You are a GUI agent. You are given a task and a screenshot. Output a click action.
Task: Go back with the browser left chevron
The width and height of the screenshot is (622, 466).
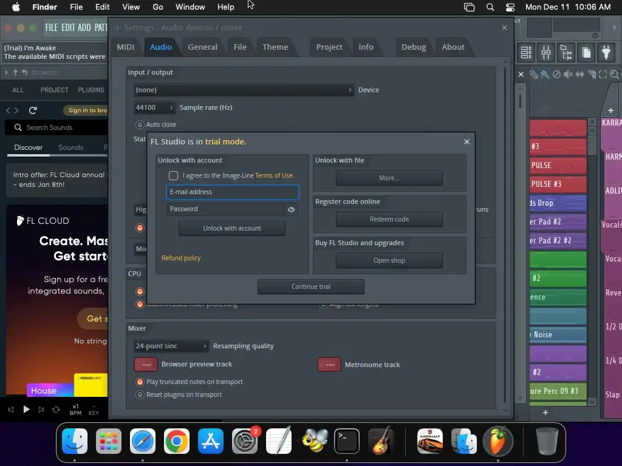[9, 110]
